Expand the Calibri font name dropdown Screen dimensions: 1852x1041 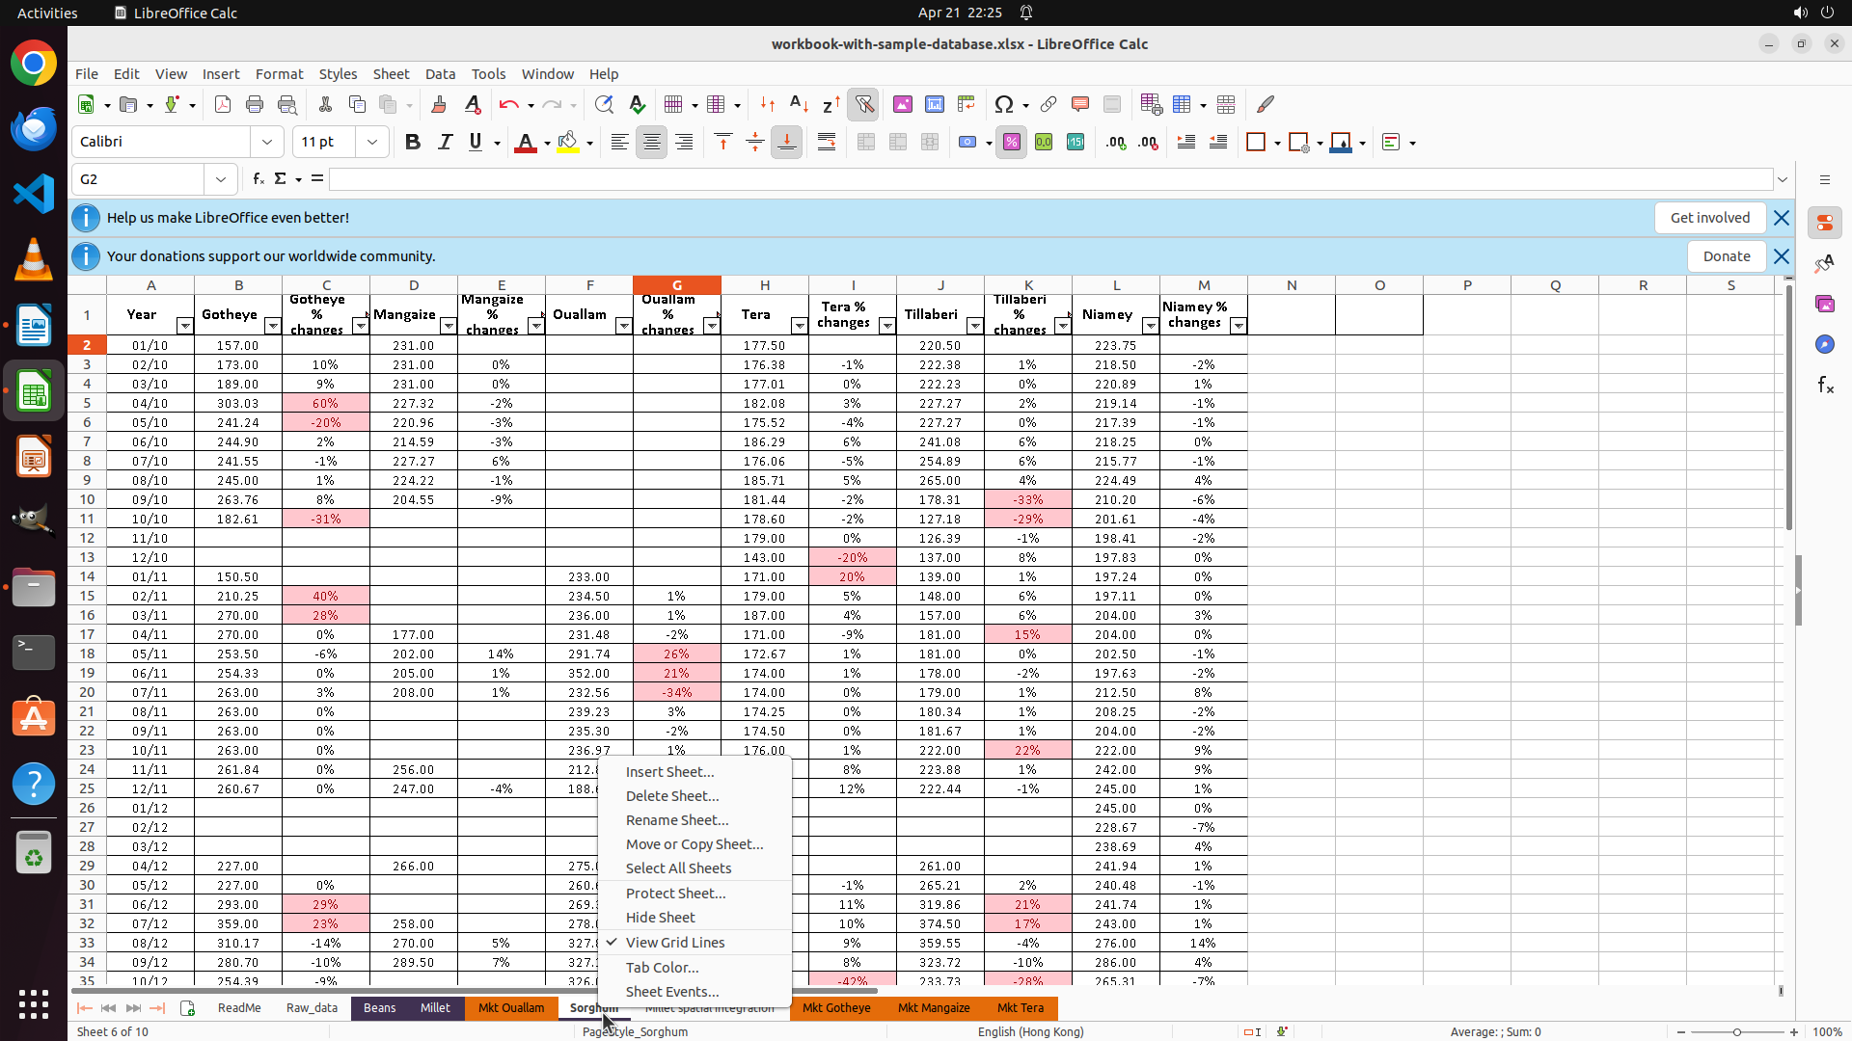click(267, 142)
